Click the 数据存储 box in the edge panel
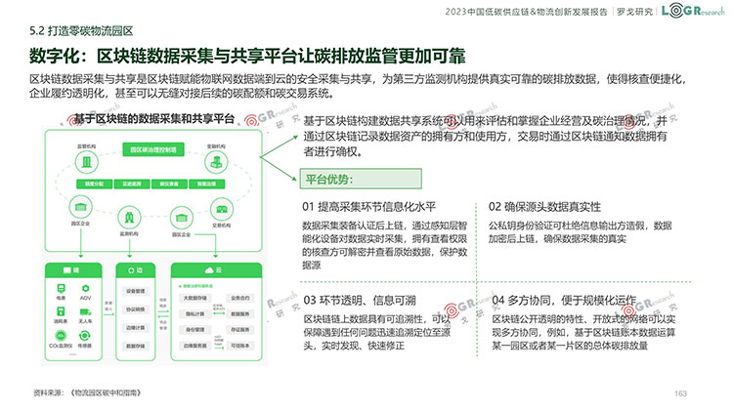 [135, 346]
